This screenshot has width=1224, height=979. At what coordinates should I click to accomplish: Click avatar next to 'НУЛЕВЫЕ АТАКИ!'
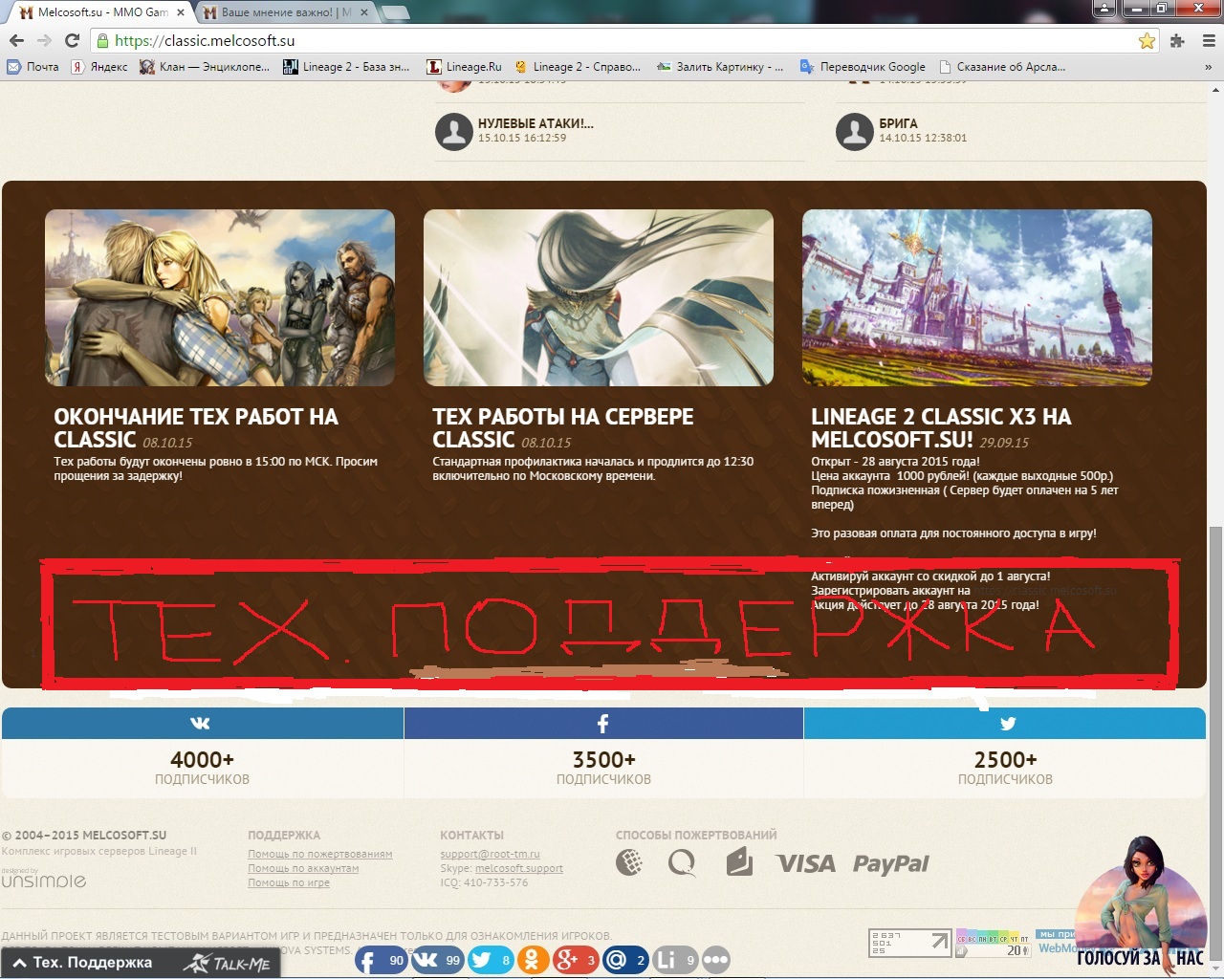(x=454, y=132)
